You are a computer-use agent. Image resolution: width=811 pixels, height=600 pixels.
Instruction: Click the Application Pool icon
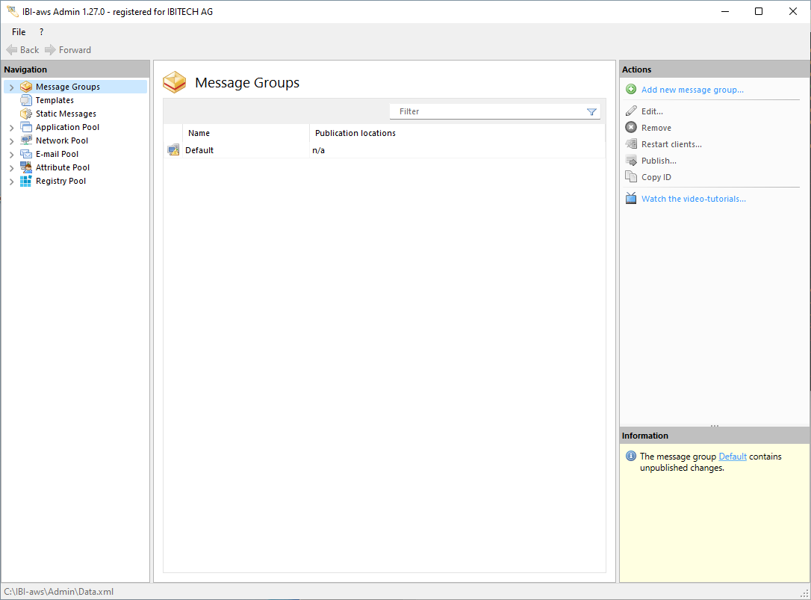(26, 127)
